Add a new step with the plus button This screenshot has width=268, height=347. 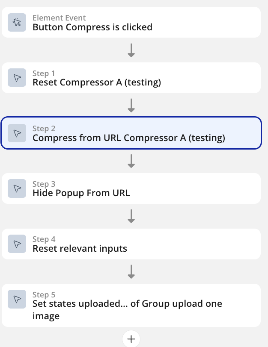pyautogui.click(x=131, y=339)
